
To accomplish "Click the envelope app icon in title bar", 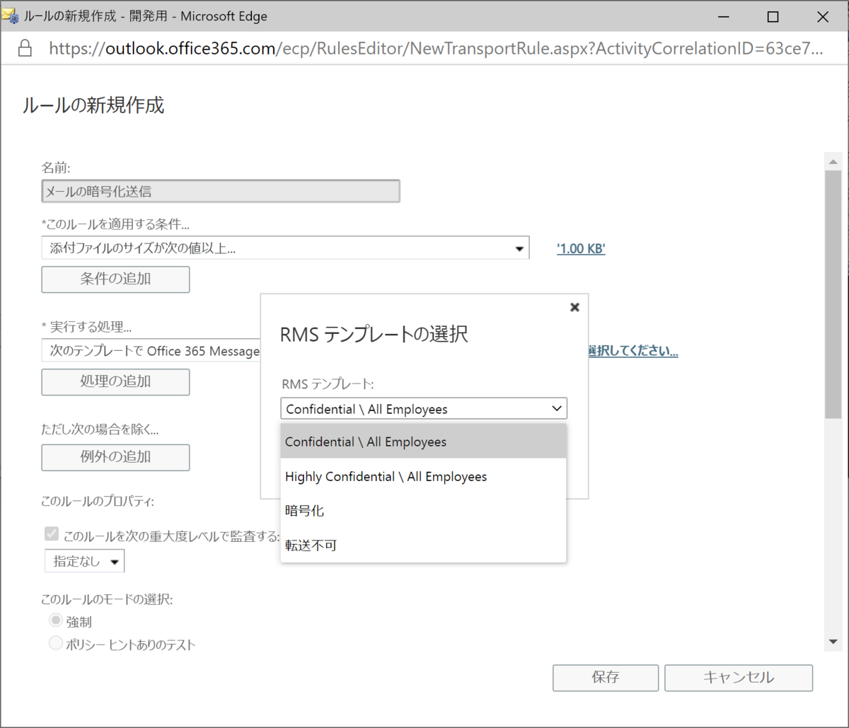I will coord(10,16).
